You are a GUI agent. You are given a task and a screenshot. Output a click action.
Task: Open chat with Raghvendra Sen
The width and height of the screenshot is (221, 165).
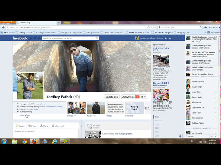coord(201,107)
